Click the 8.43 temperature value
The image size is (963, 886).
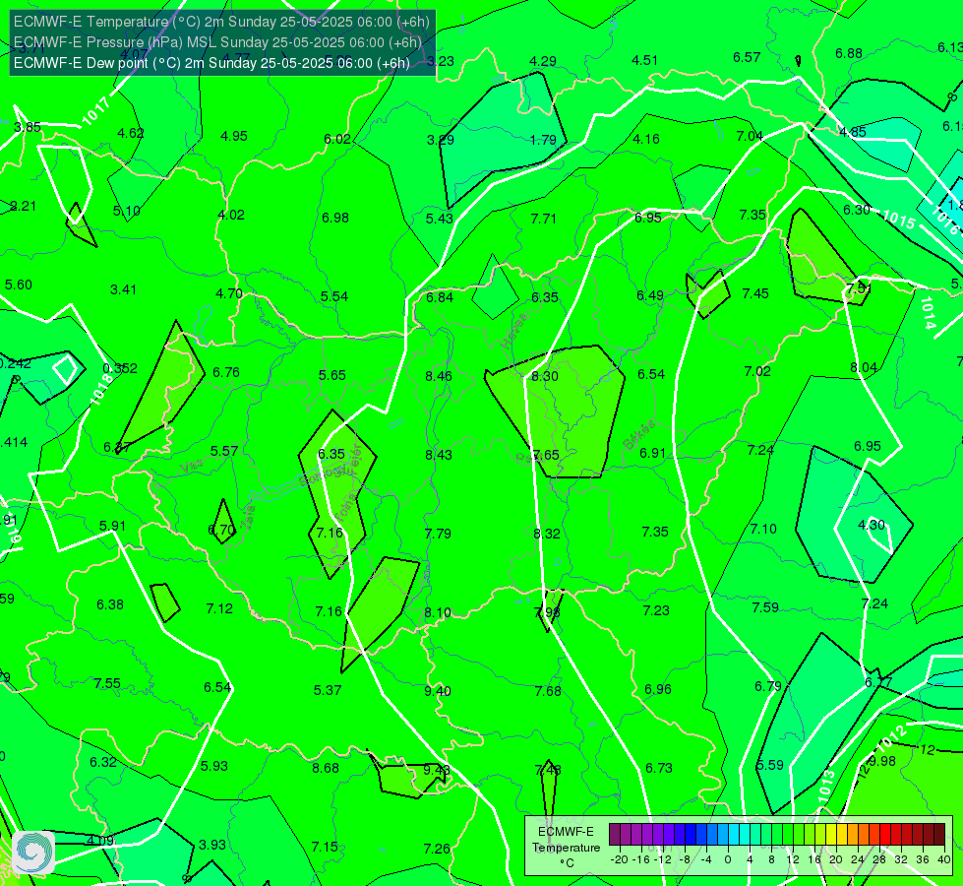coord(439,455)
